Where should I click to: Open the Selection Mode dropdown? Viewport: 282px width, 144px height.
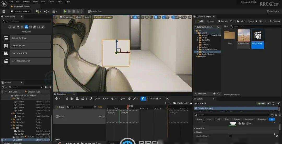[21, 11]
